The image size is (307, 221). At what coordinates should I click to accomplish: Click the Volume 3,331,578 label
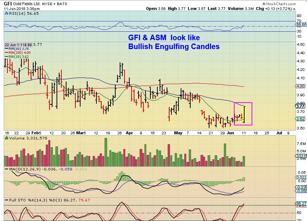coord(28,138)
